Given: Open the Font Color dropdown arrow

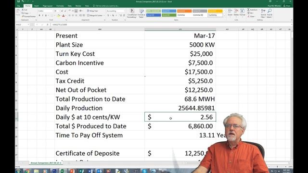Looking at the screenshot, I should click(65, 16).
